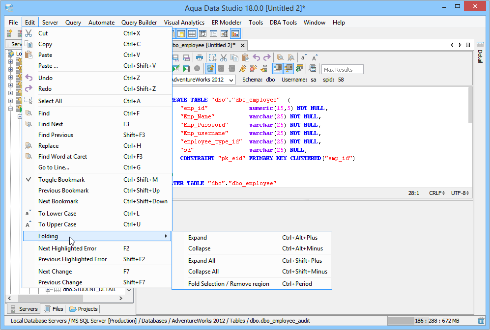This screenshot has width=490, height=330.
Task: Toggle the highlighted chart view button in top toolbar
Action: pos(235,34)
